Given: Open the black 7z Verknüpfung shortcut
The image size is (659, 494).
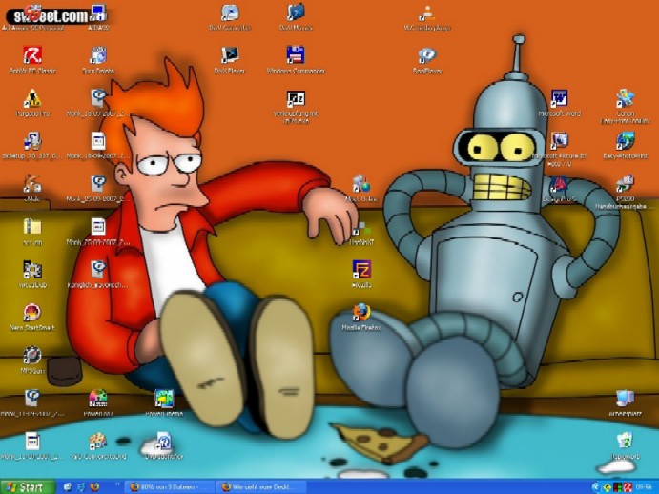Looking at the screenshot, I should click(296, 107).
